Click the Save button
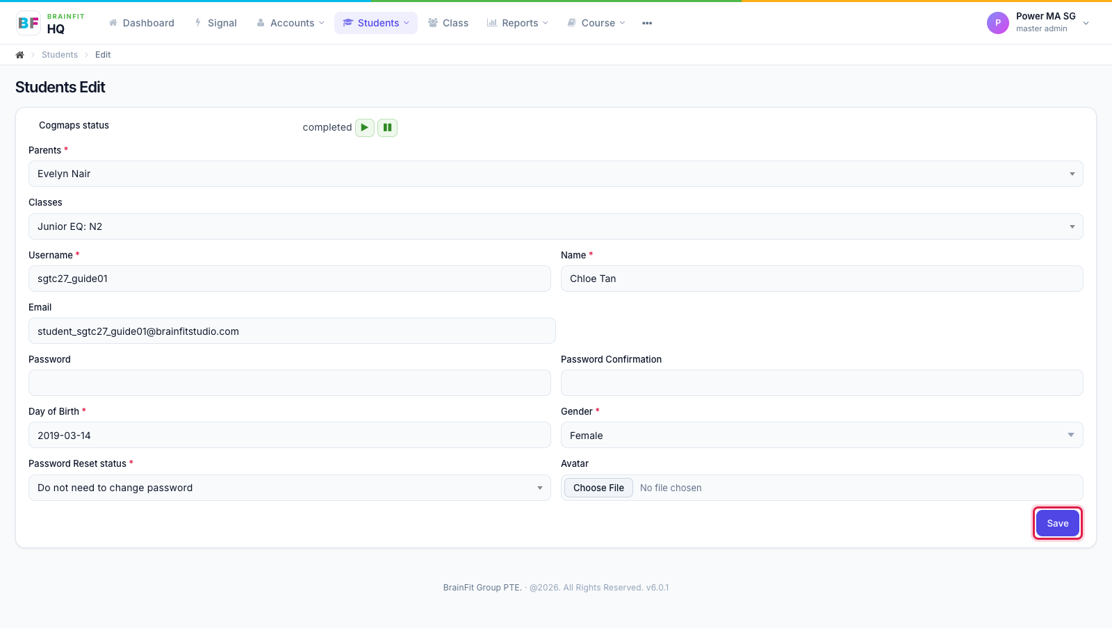1112x628 pixels. (1058, 523)
